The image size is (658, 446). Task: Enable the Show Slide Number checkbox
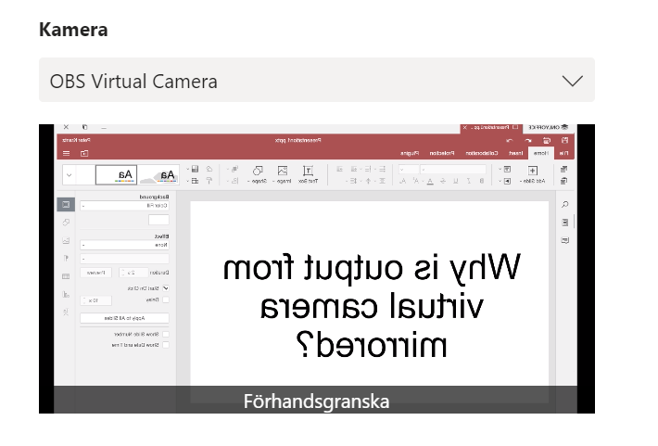coord(166,335)
